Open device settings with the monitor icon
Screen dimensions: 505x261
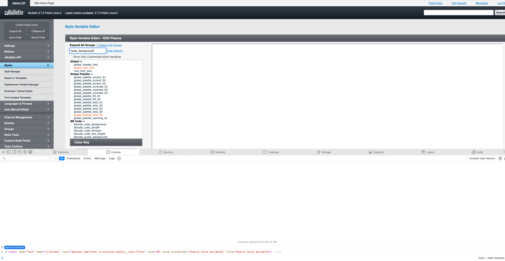click(x=31, y=152)
